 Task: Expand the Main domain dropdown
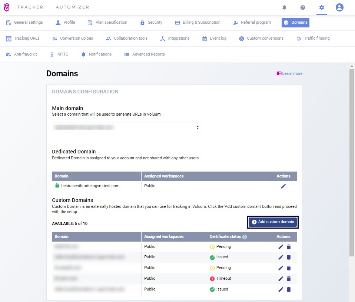coord(126,127)
